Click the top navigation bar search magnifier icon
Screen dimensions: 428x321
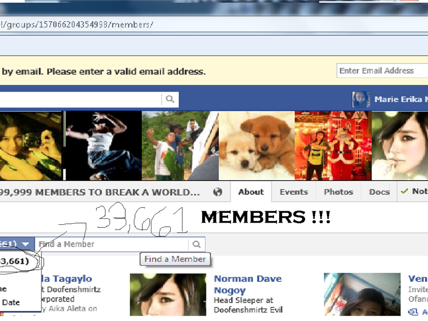[170, 99]
